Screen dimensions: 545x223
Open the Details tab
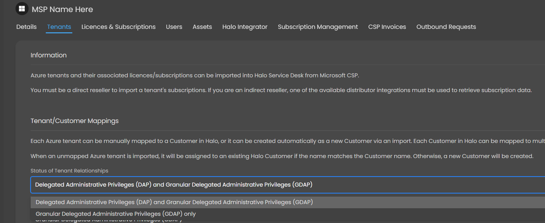coord(27,27)
